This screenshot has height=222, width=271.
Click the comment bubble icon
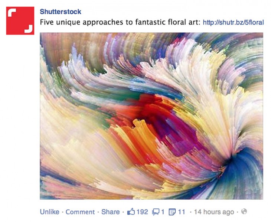(x=156, y=212)
